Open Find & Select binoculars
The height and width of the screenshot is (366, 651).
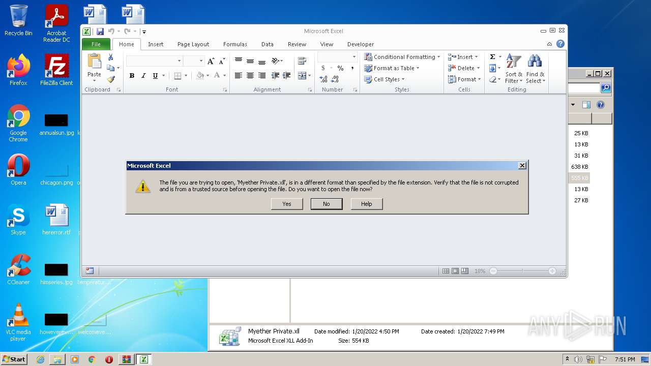click(x=535, y=69)
